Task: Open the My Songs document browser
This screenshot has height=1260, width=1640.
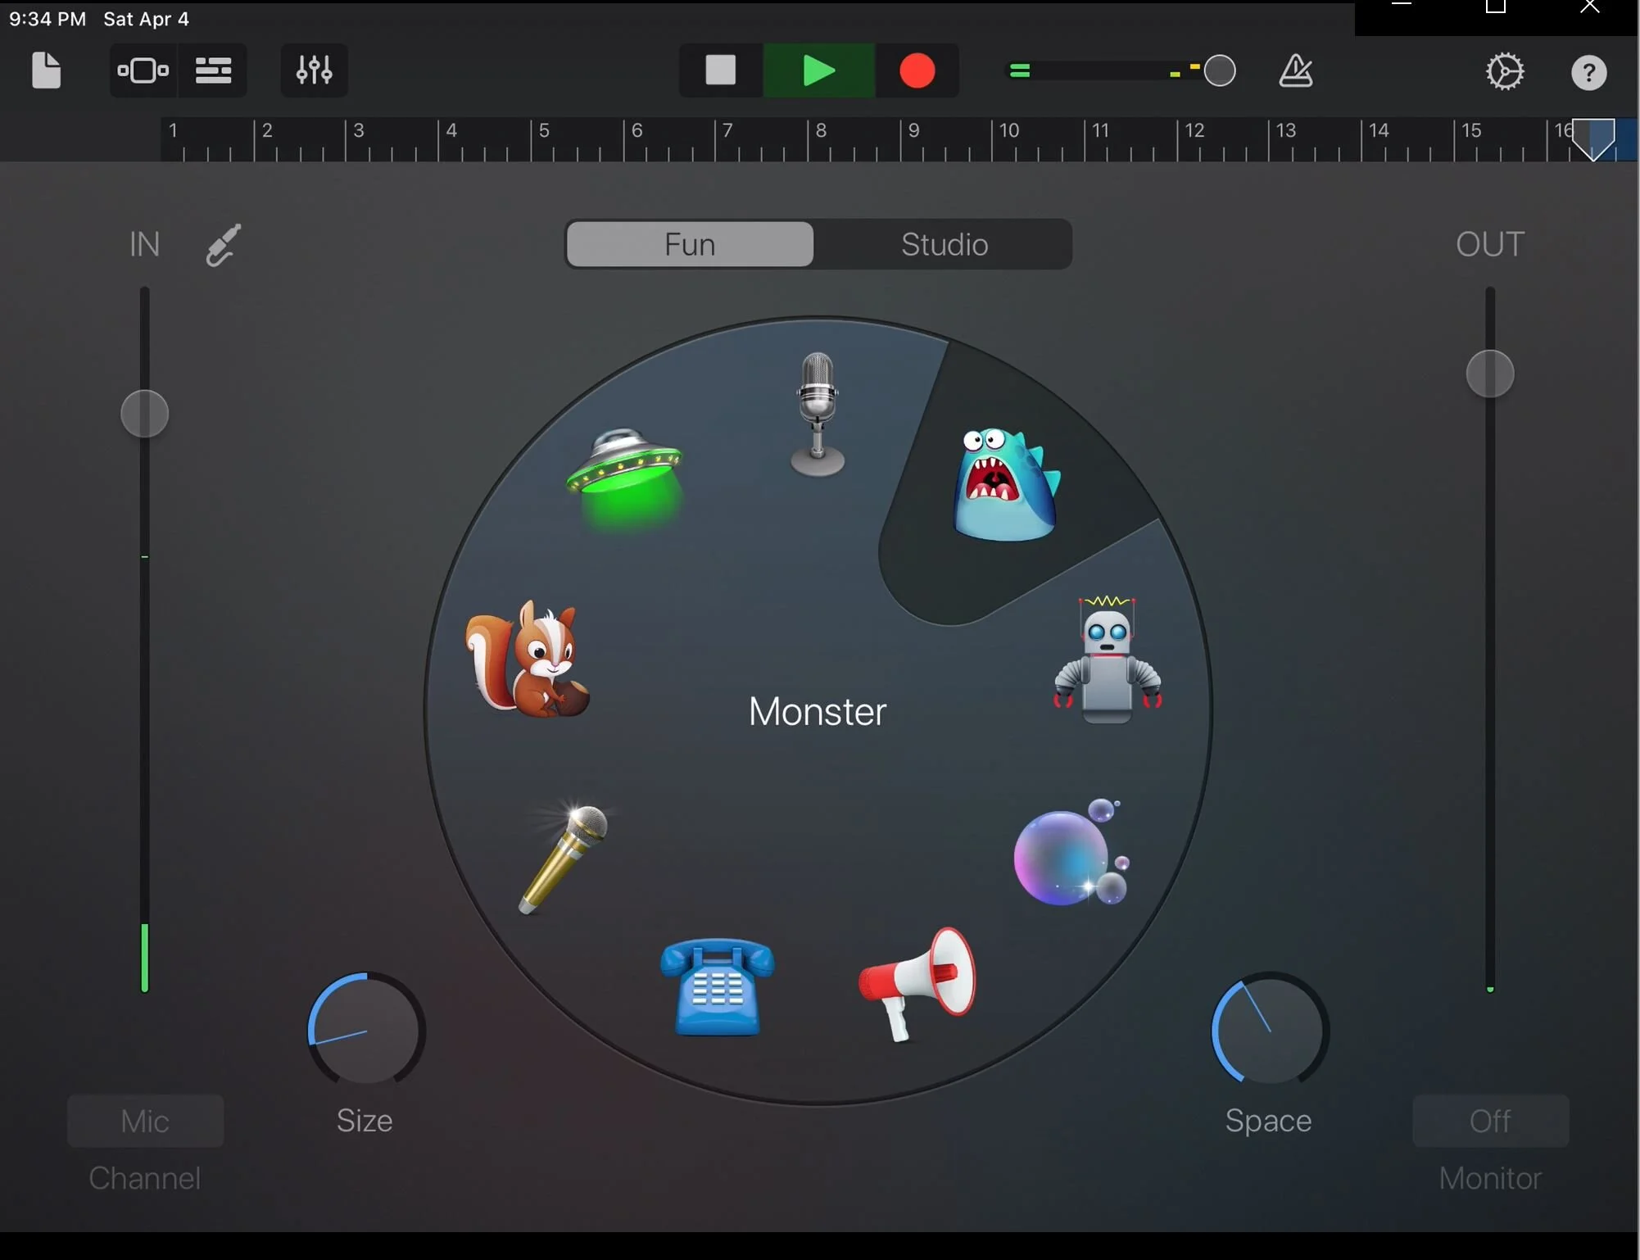Action: 46,70
